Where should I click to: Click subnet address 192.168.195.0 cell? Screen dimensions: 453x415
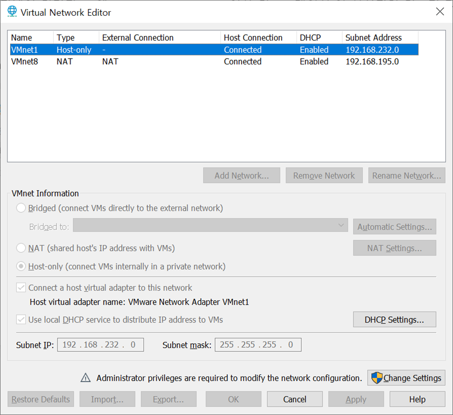pyautogui.click(x=372, y=62)
